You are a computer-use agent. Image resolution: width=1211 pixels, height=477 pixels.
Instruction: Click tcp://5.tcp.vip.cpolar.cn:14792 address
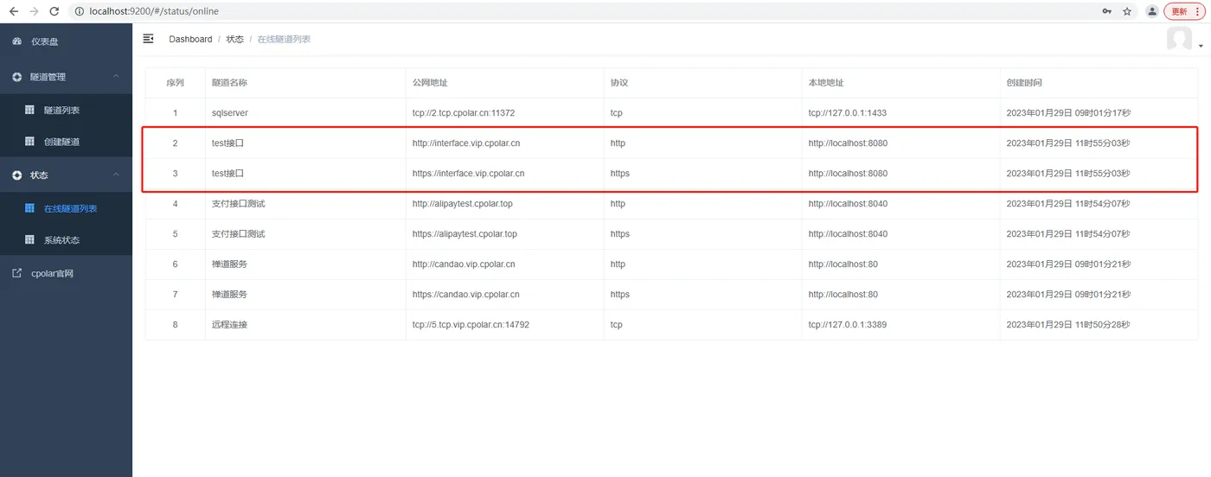click(x=471, y=325)
